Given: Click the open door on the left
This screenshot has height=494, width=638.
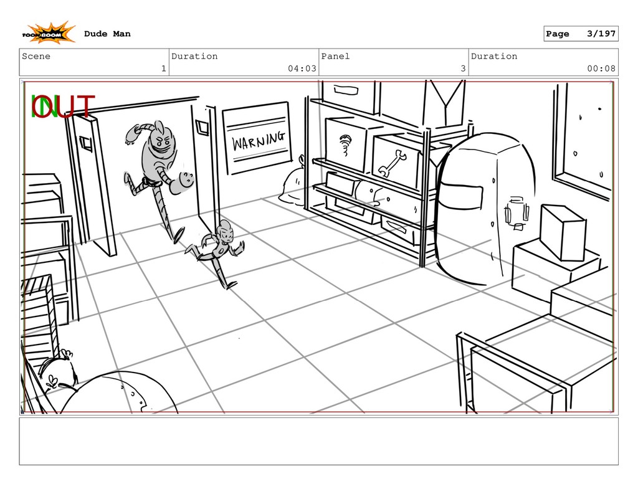Looking at the screenshot, I should pos(93,184).
